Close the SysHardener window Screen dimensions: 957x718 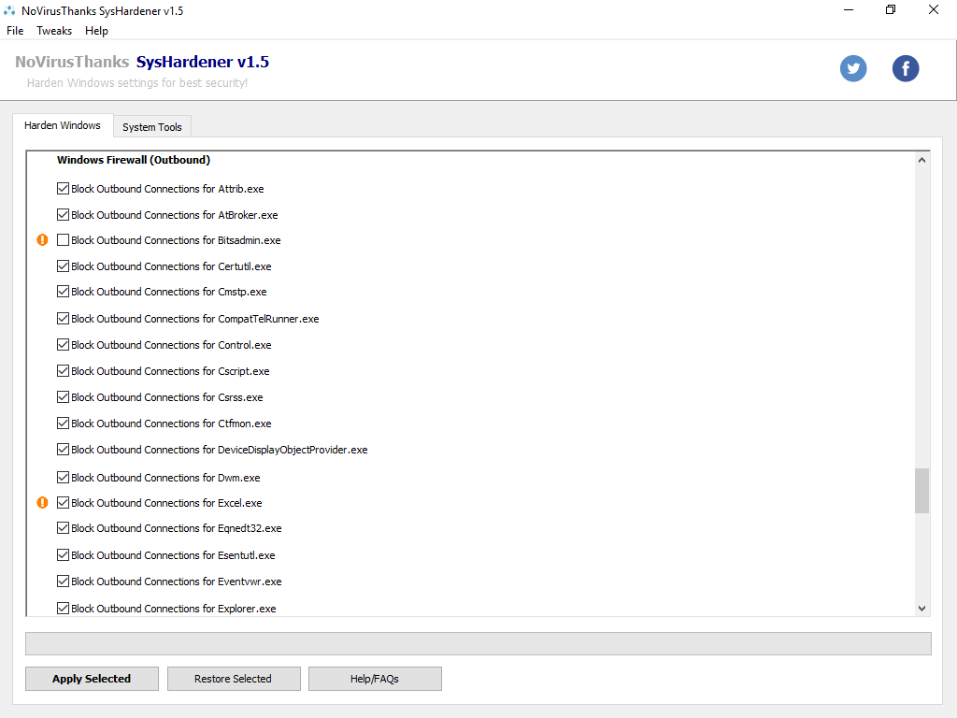(x=934, y=9)
